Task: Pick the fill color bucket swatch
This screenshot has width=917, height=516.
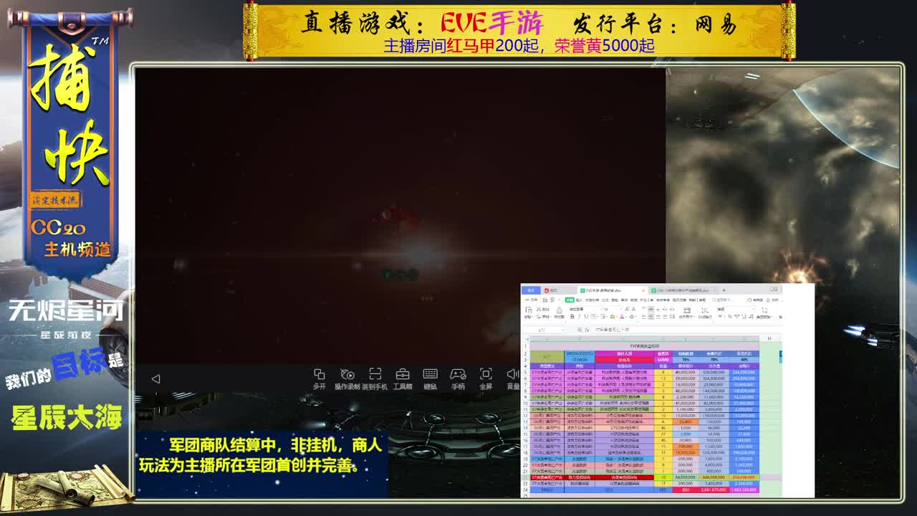Action: (x=611, y=316)
